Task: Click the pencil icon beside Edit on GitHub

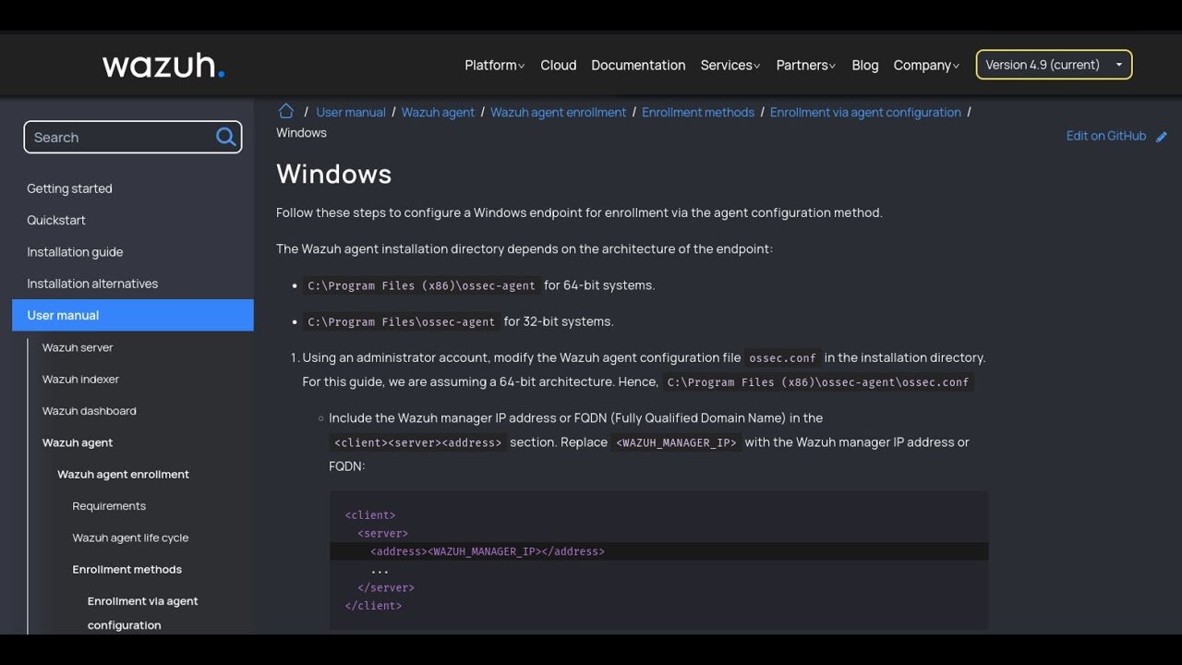Action: pyautogui.click(x=1162, y=137)
